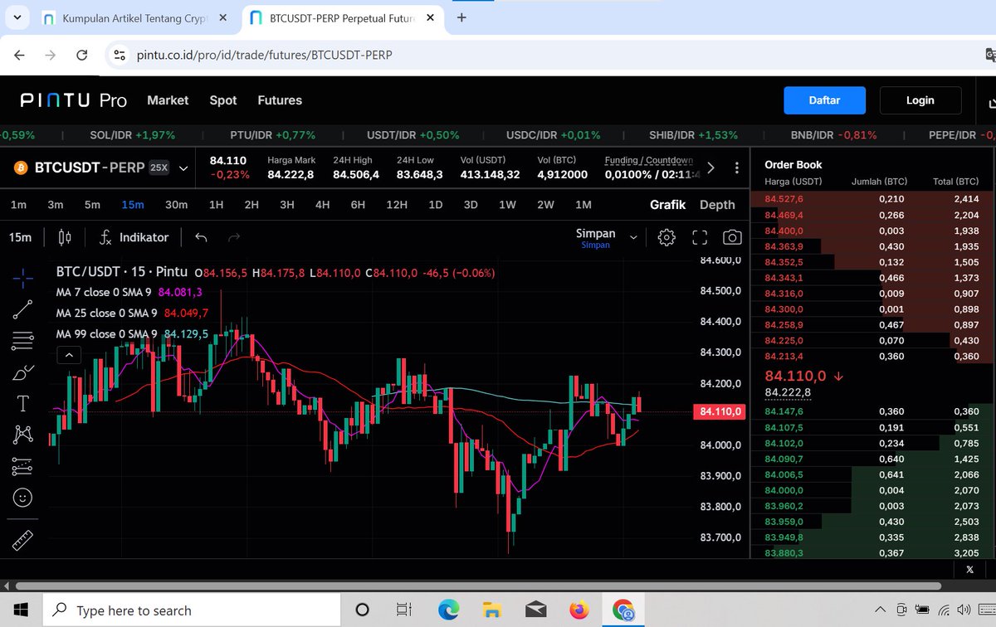
Task: Click the Daftar register button
Action: (824, 100)
